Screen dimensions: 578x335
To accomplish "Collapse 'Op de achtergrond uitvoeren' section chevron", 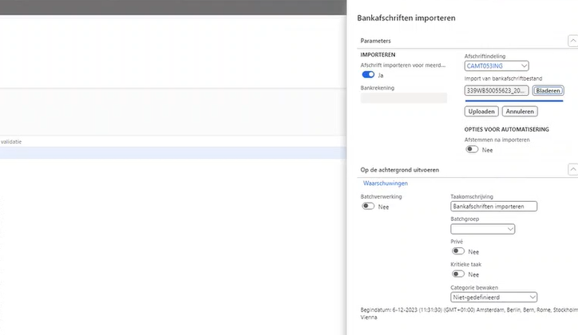I will pos(573,170).
